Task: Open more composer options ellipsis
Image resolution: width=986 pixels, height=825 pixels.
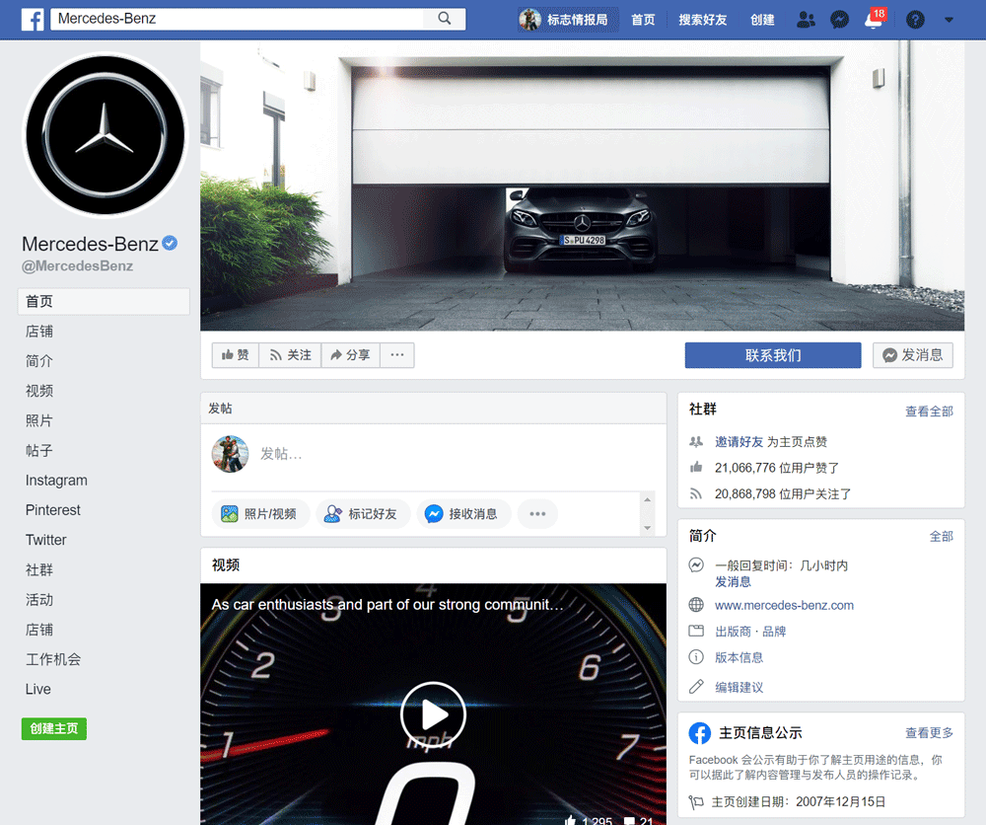Action: [537, 514]
